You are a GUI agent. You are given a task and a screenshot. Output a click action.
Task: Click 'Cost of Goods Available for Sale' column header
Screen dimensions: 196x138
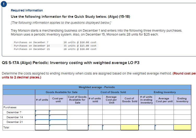(77, 100)
